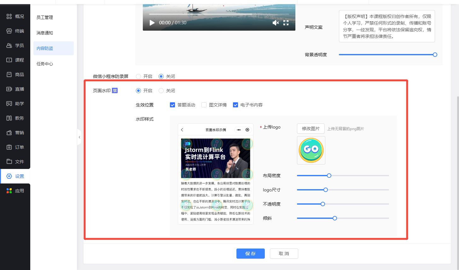Enter fullscreen on the video player
The height and width of the screenshot is (270, 459).
(286, 23)
